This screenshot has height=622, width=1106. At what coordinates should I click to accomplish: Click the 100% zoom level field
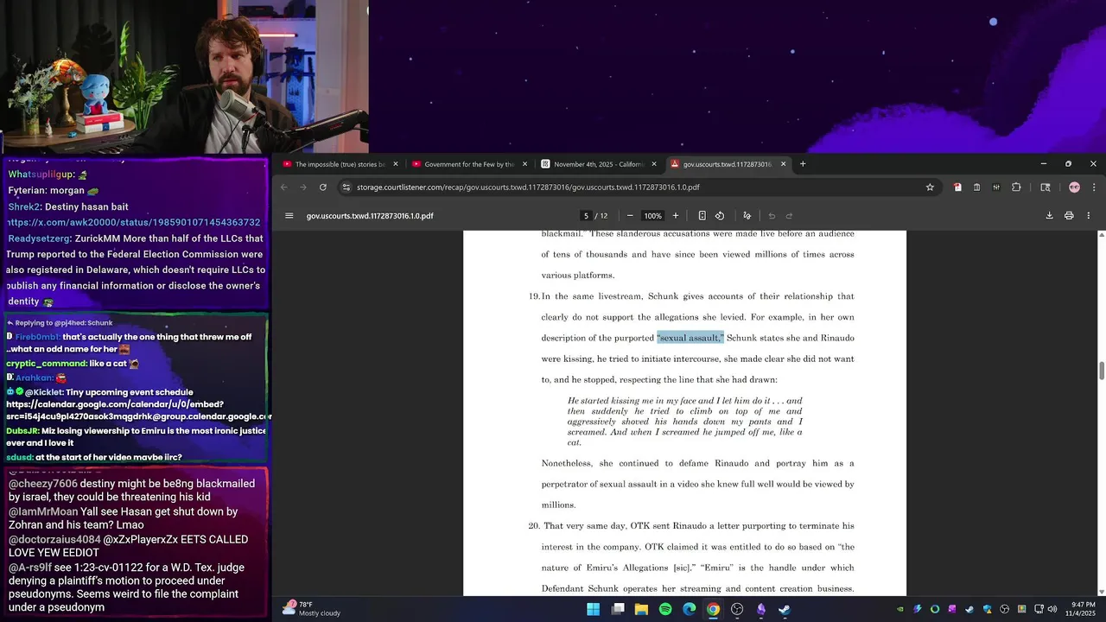click(x=652, y=216)
